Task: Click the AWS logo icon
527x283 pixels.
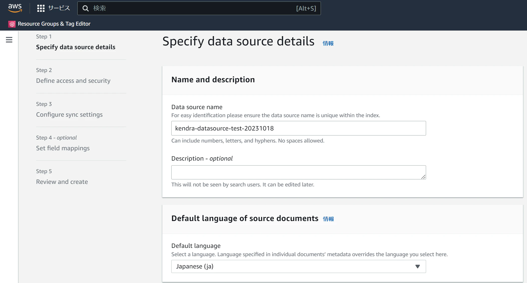Action: click(x=15, y=8)
